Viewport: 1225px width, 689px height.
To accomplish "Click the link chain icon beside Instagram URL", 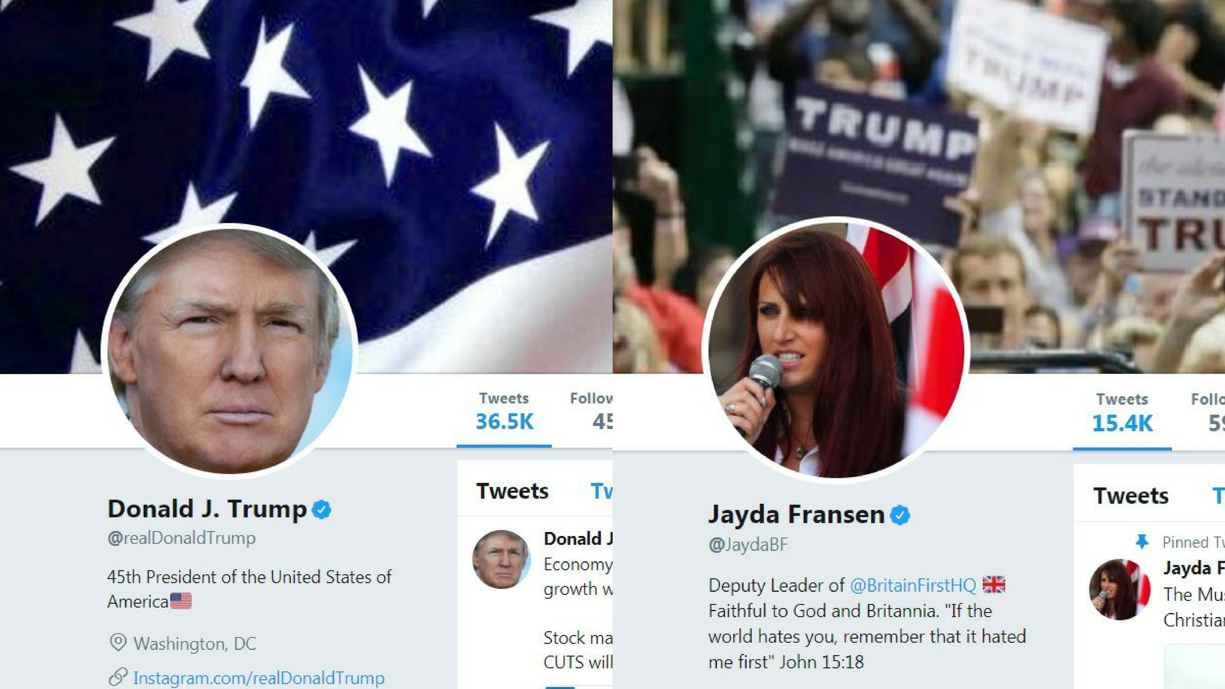I will 118,677.
